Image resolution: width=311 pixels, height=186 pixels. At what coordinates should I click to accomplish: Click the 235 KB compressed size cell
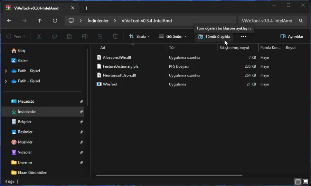coord(250,66)
